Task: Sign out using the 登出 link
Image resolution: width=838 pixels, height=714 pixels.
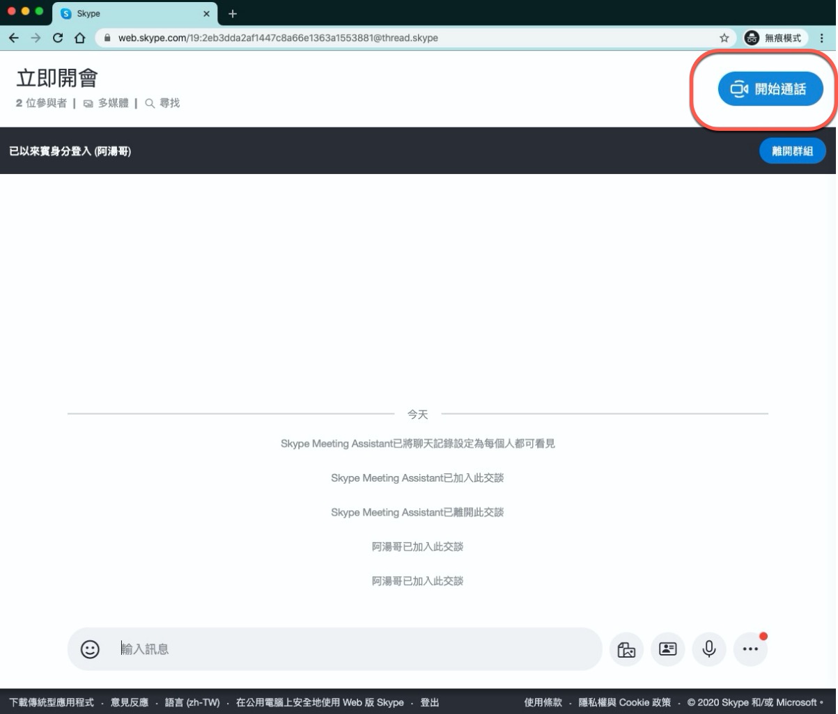Action: click(x=430, y=702)
